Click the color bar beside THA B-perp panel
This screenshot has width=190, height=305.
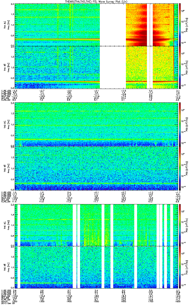coord(180,25)
